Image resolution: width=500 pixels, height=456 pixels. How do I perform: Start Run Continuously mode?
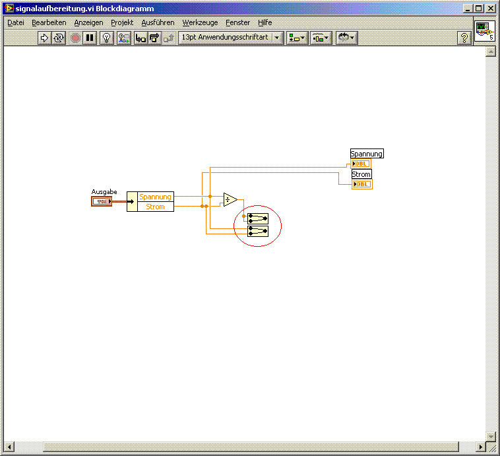coord(59,38)
